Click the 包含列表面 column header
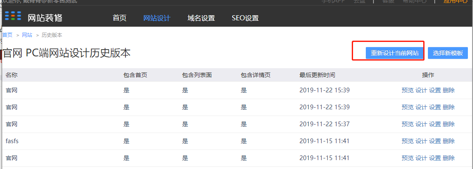The image size is (473, 169). 197,75
